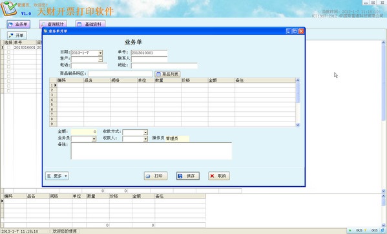Click the 客户 lookup ellipsis button
The width and height of the screenshot is (387, 234).
[x=100, y=59]
